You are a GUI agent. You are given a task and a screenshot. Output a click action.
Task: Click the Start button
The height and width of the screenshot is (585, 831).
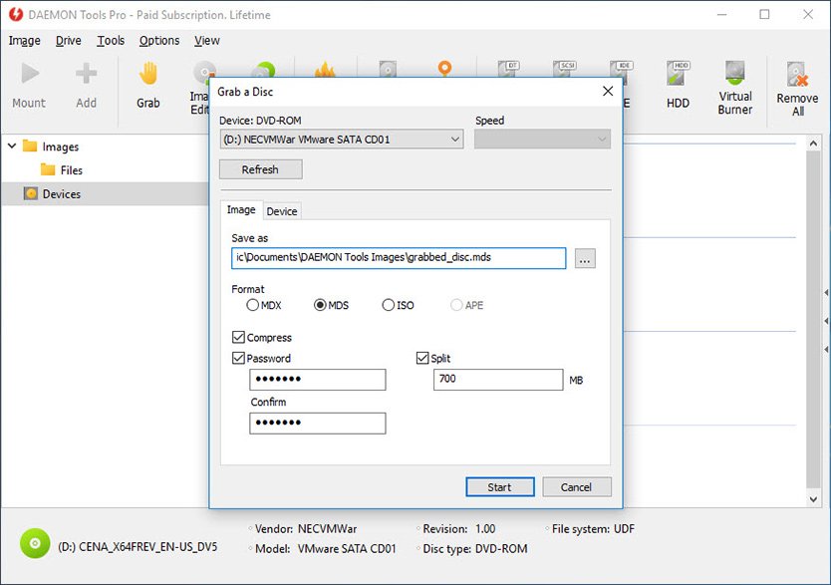(x=500, y=487)
